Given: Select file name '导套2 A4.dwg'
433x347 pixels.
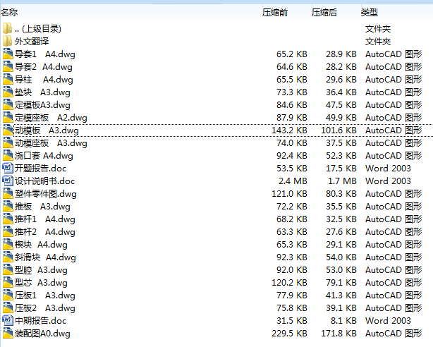Looking at the screenshot, I should tap(43, 67).
